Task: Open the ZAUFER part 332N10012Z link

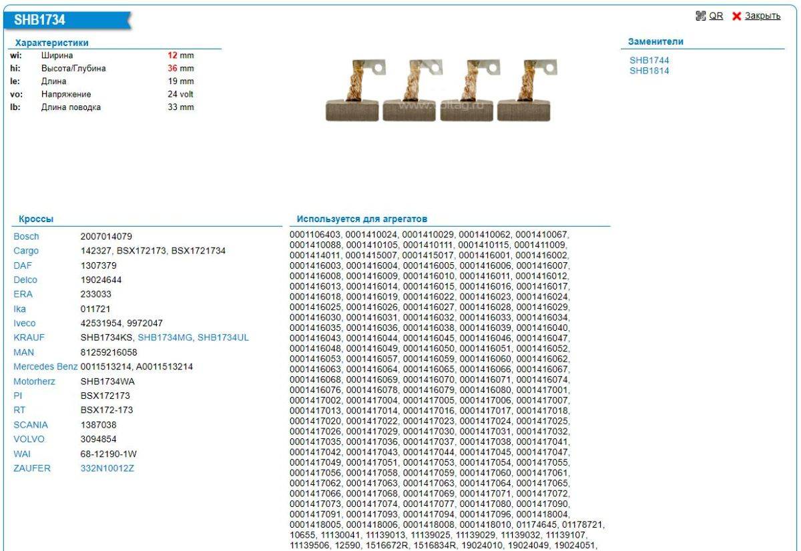Action: (107, 469)
